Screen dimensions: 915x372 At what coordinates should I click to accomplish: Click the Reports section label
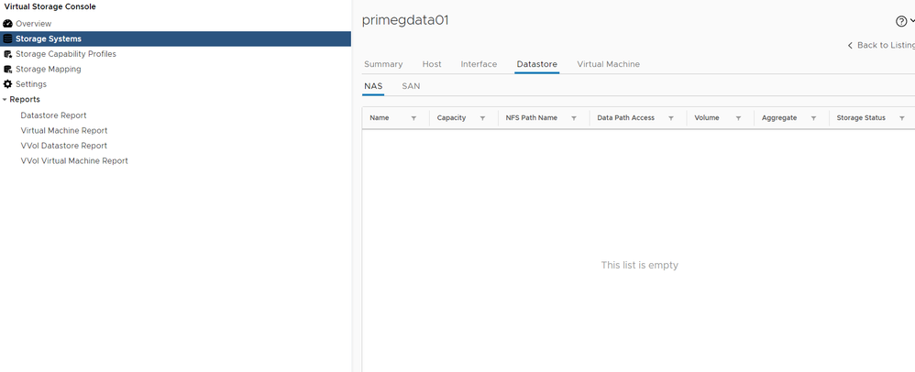click(x=25, y=100)
